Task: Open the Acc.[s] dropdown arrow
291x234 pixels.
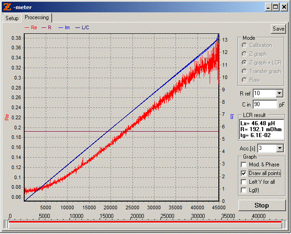Action: pyautogui.click(x=280, y=148)
